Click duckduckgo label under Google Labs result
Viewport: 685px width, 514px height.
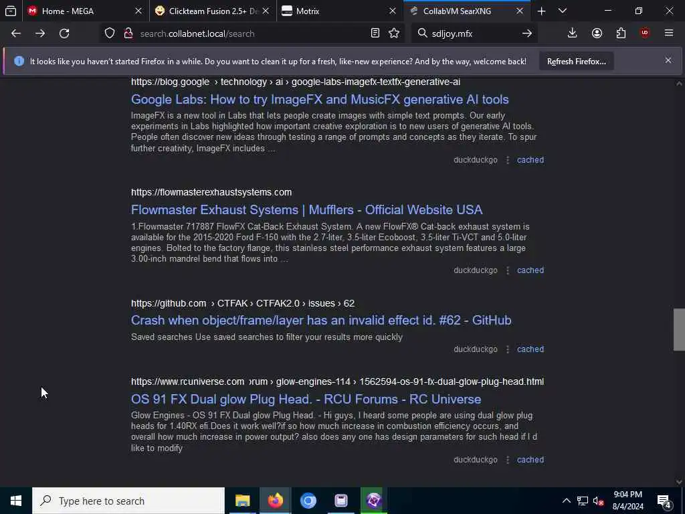pos(476,160)
